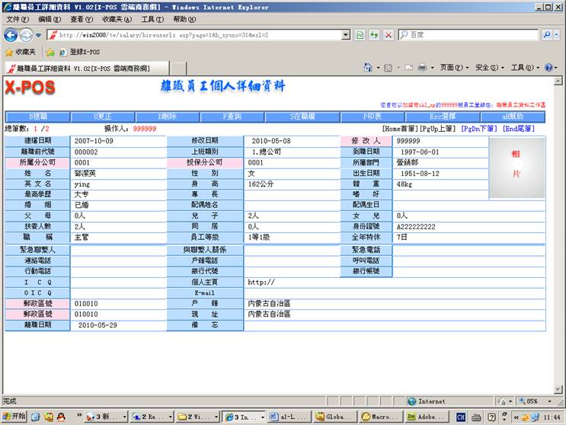Image resolution: width=566 pixels, height=425 pixels.
Task: Click the Windows 开始 Start button
Action: tap(15, 417)
